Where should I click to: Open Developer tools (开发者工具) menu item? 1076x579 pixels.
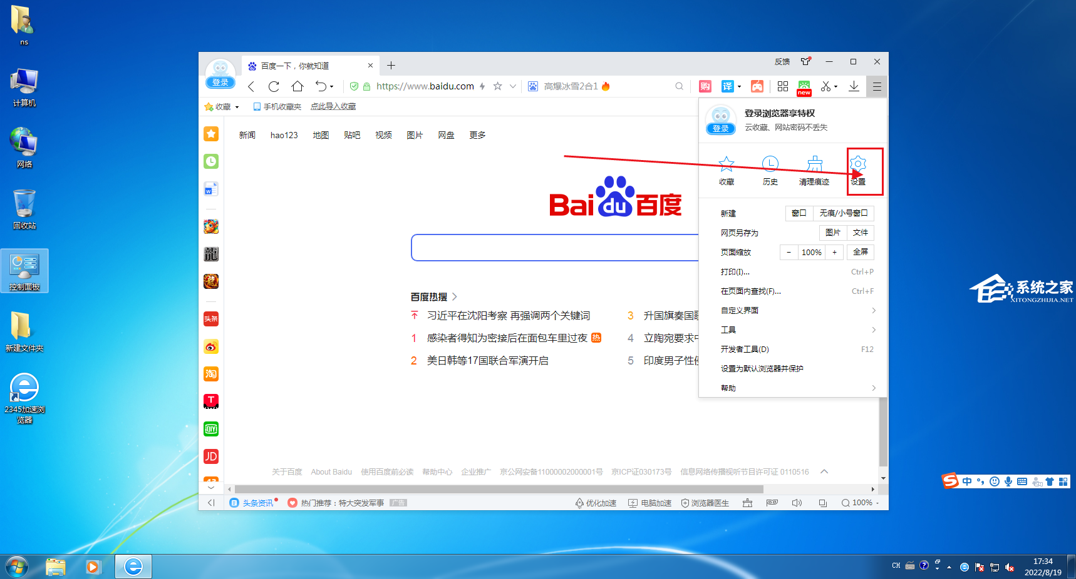[x=798, y=349]
